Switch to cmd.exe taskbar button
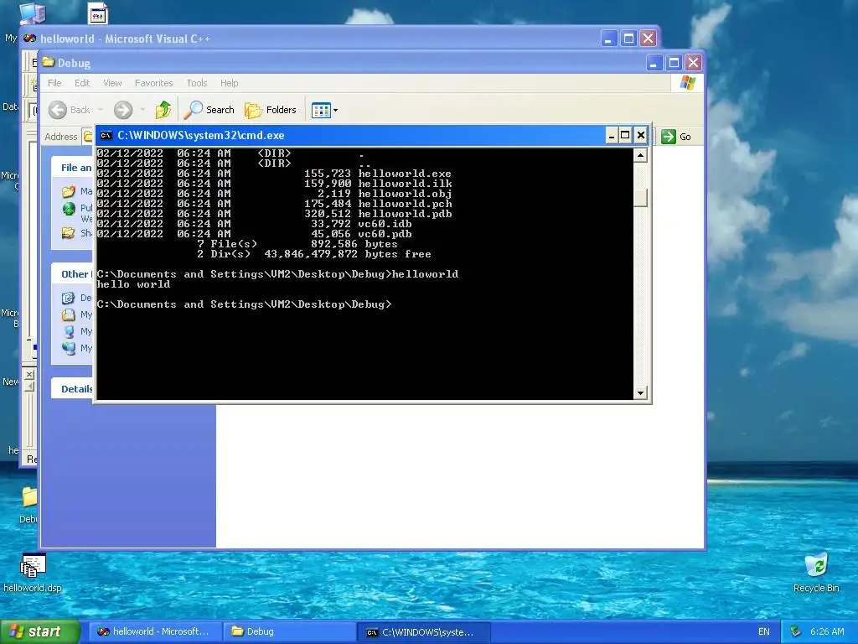Screen dimensions: 858x644 click(x=425, y=631)
